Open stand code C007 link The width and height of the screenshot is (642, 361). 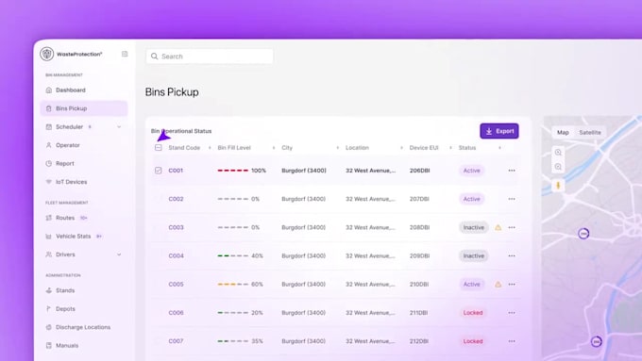pos(176,341)
